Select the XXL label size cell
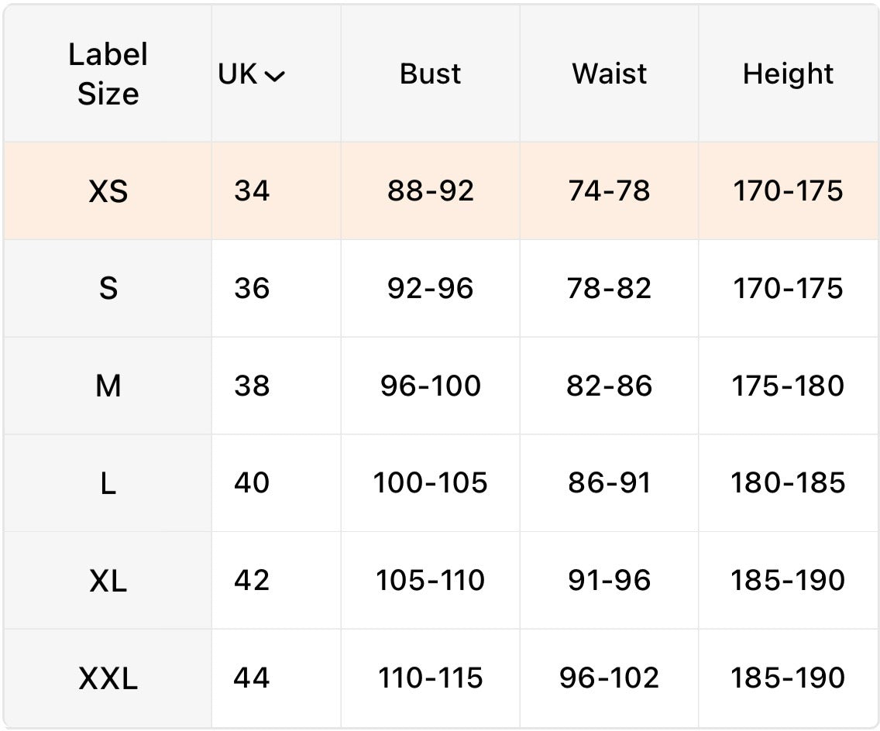The height and width of the screenshot is (731, 880). (x=108, y=678)
